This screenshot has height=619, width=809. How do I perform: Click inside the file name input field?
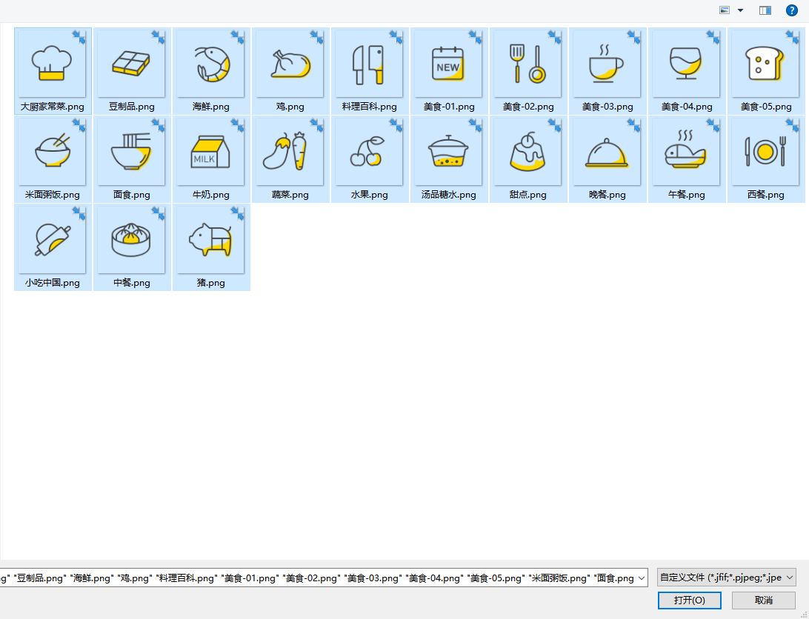pos(319,578)
